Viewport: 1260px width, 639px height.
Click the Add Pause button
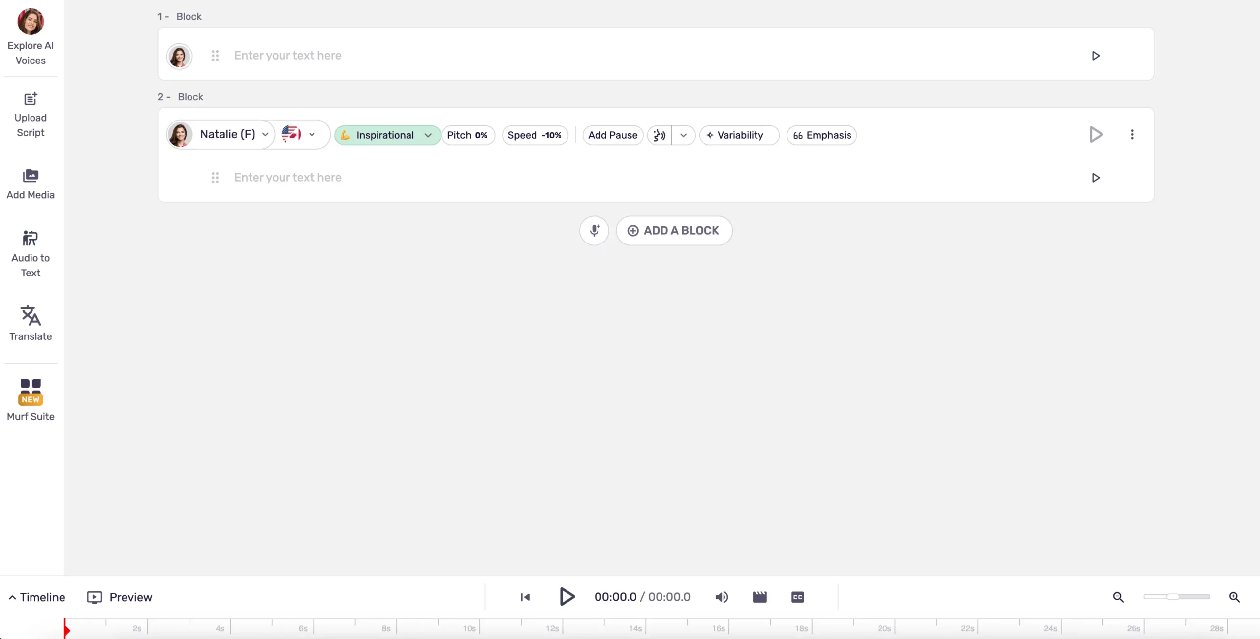pos(612,135)
